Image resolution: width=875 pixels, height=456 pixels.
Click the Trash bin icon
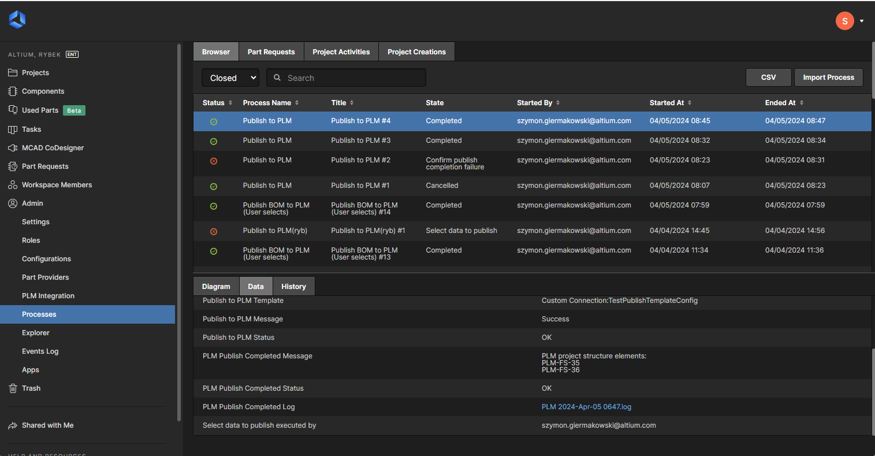click(13, 388)
